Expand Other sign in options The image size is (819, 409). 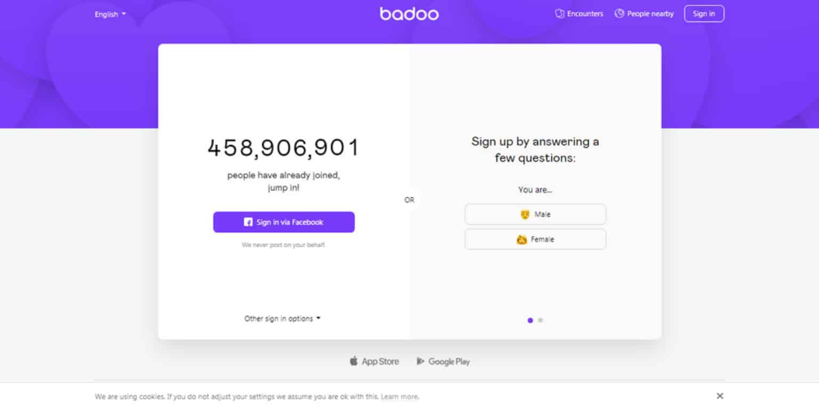coord(282,318)
